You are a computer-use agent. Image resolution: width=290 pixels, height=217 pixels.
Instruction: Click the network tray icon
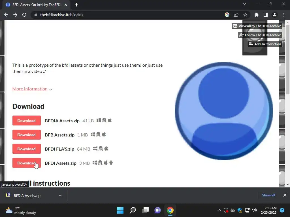247,210
